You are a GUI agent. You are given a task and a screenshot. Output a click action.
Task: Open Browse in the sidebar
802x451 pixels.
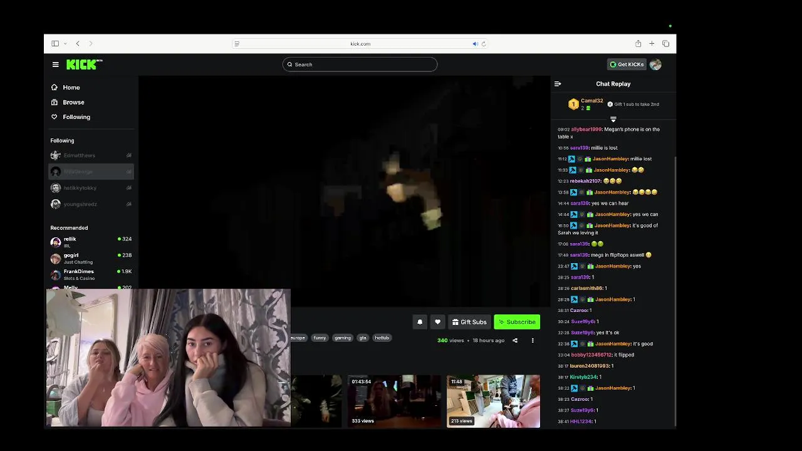coord(73,102)
